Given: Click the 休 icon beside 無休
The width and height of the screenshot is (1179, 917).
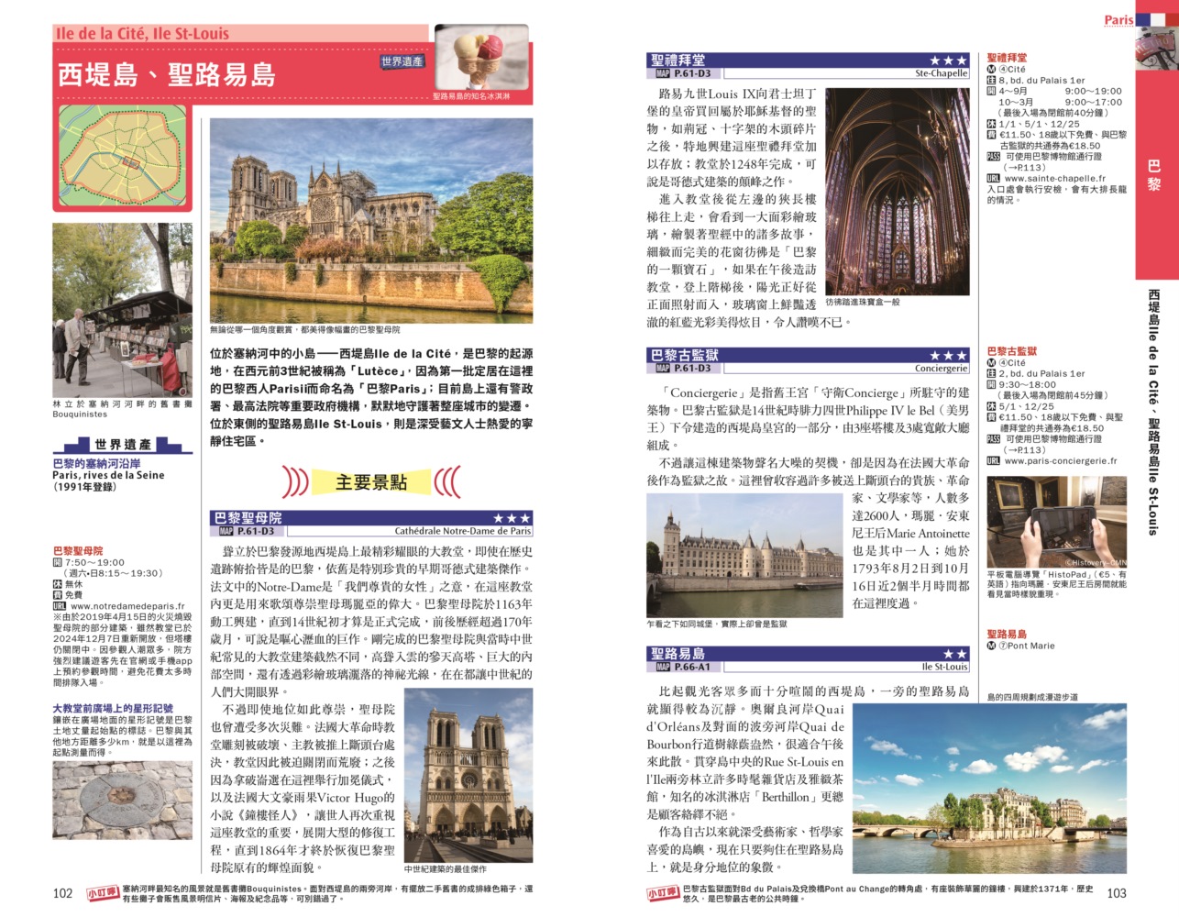Looking at the screenshot, I should (x=57, y=584).
